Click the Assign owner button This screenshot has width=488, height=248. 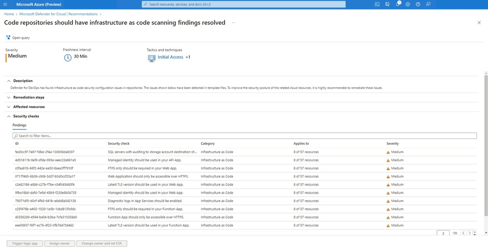coord(60,243)
